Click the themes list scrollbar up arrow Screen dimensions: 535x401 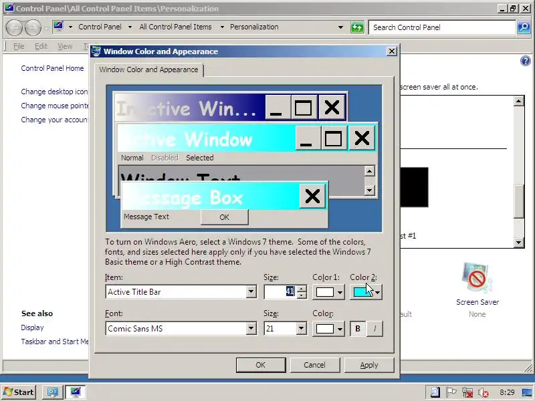tap(519, 101)
